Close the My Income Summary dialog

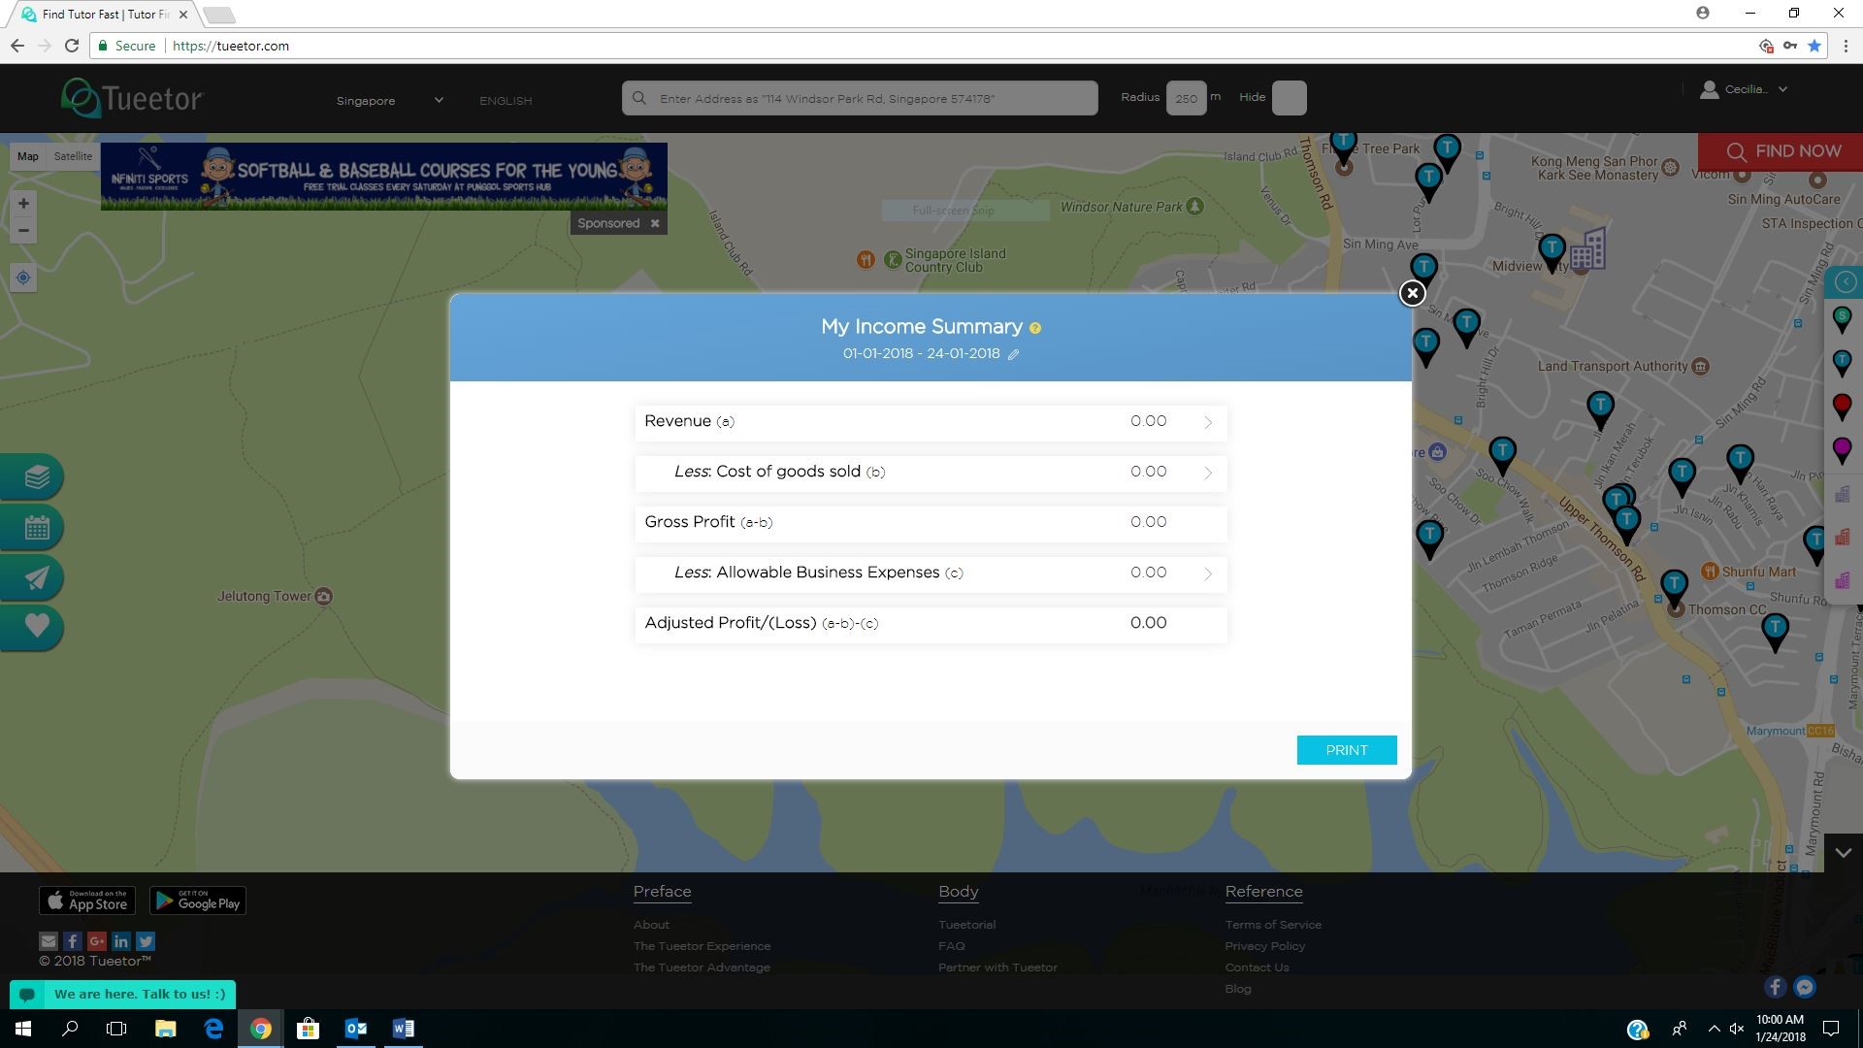pos(1412,293)
